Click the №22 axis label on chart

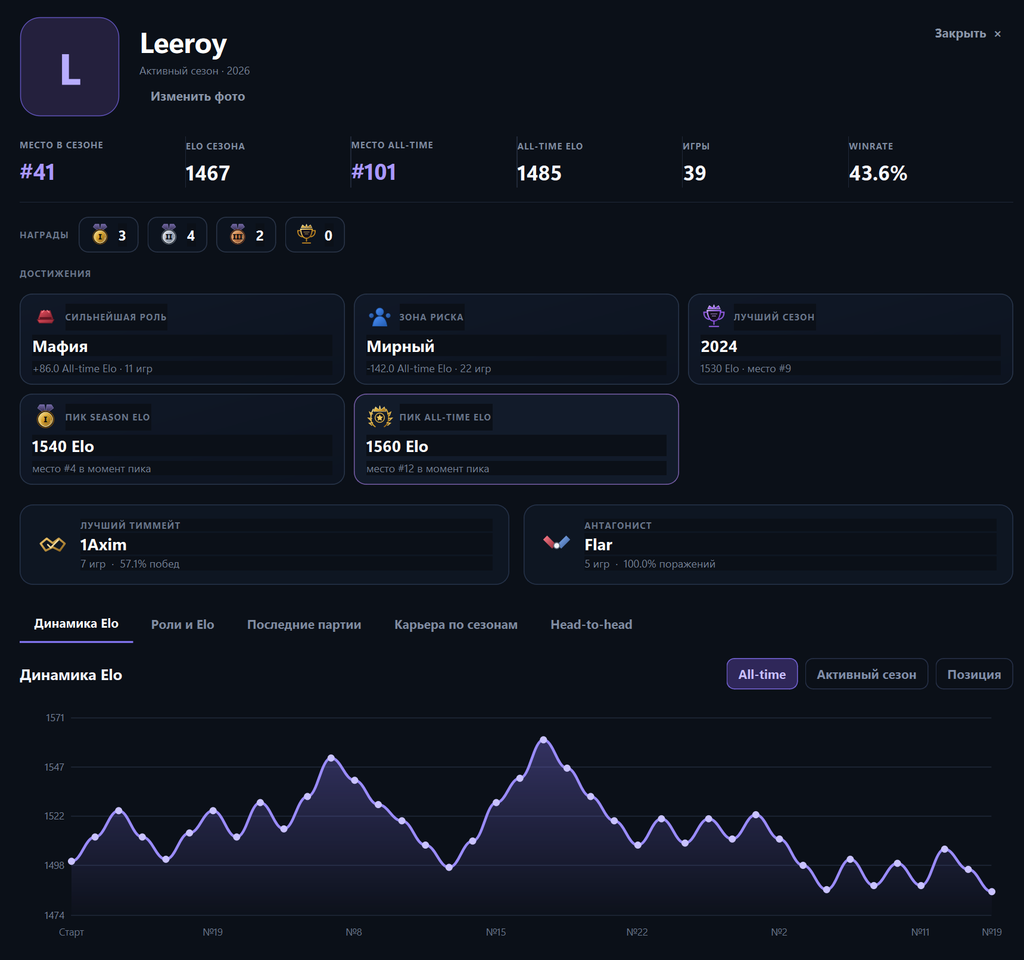tap(637, 932)
